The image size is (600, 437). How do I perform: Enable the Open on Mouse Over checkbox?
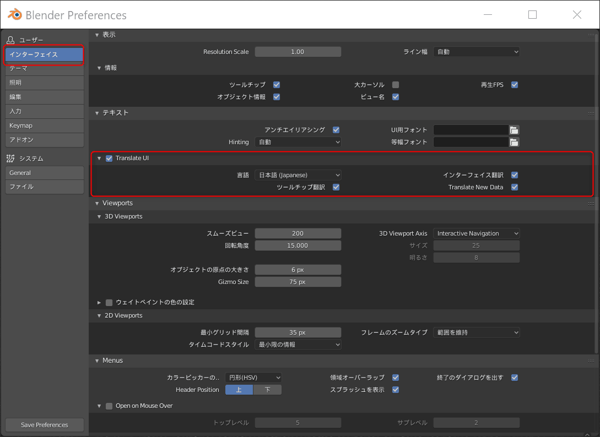tap(109, 406)
